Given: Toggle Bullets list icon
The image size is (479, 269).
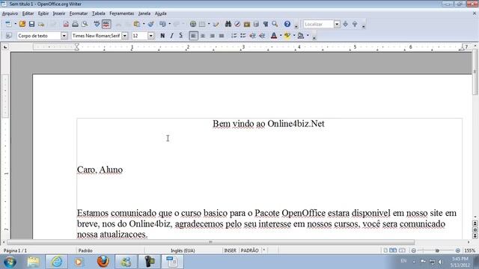Looking at the screenshot, I should (x=243, y=36).
